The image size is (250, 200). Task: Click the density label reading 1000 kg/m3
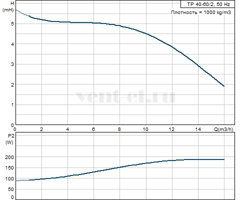click(201, 12)
